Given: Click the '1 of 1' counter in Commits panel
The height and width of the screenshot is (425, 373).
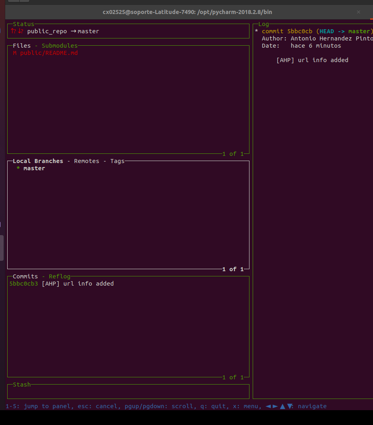Looking at the screenshot, I should pos(233,377).
